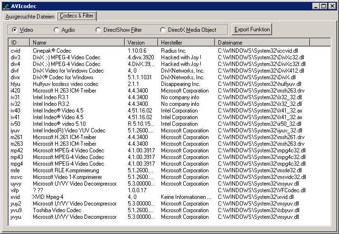
Task: Click Toshiba Video Codec entry
Action: (x=57, y=210)
